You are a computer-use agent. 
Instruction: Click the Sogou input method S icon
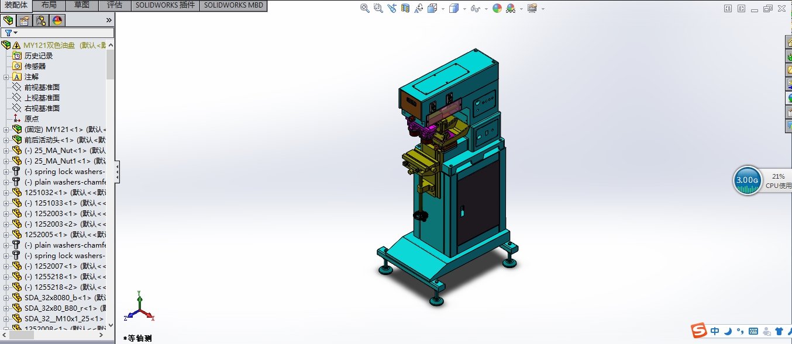point(698,331)
